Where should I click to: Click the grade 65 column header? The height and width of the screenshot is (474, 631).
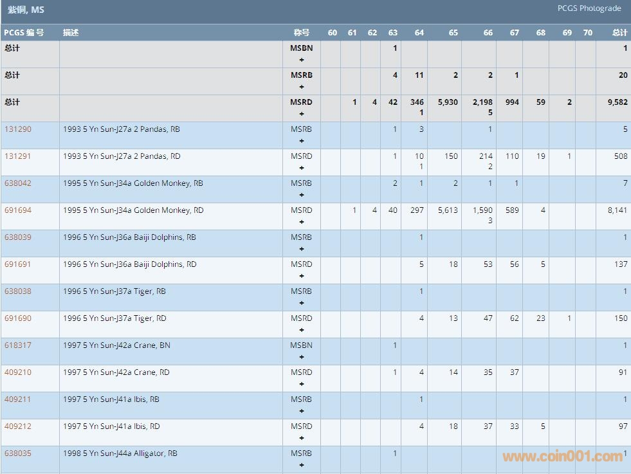(453, 33)
